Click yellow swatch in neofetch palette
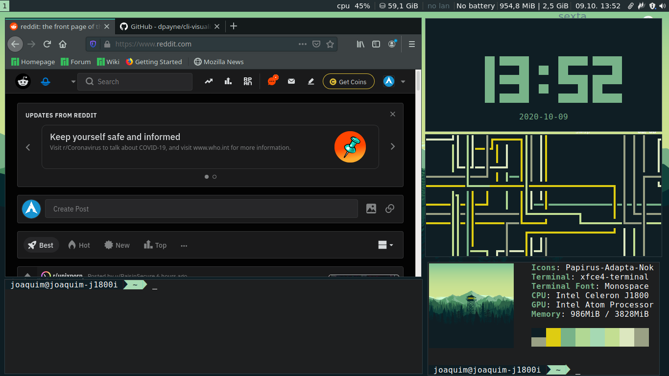The height and width of the screenshot is (376, 669). click(553, 337)
